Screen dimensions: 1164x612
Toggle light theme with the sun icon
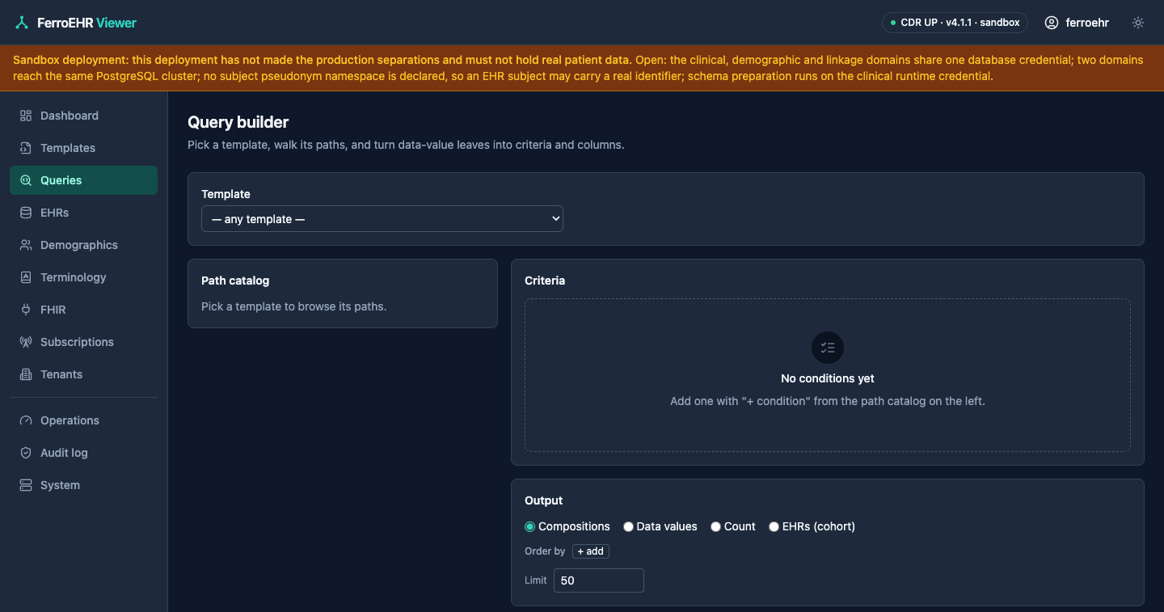(x=1138, y=23)
